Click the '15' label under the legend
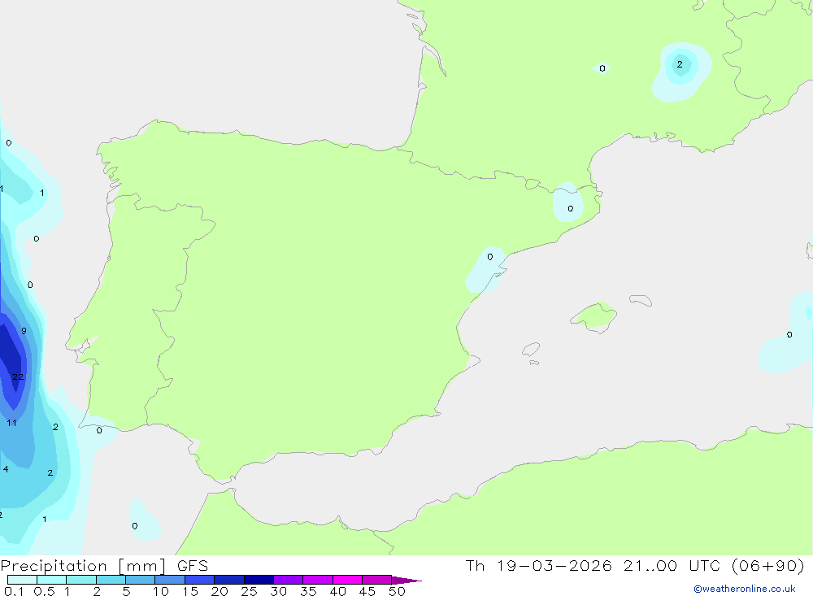Screen dimensions: 813x596 pyautogui.click(x=190, y=591)
